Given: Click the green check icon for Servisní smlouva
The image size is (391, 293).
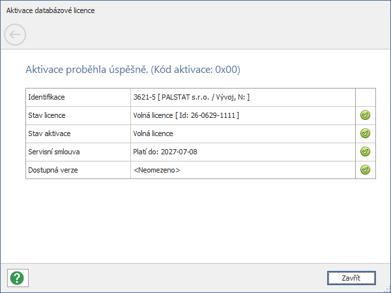Looking at the screenshot, I should pyautogui.click(x=365, y=152).
